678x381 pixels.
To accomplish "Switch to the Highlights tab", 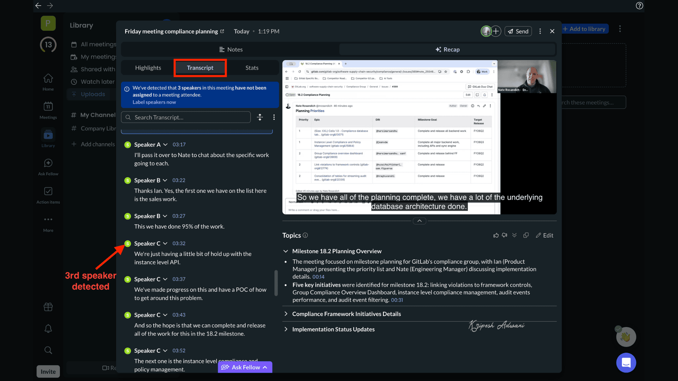I will (148, 68).
